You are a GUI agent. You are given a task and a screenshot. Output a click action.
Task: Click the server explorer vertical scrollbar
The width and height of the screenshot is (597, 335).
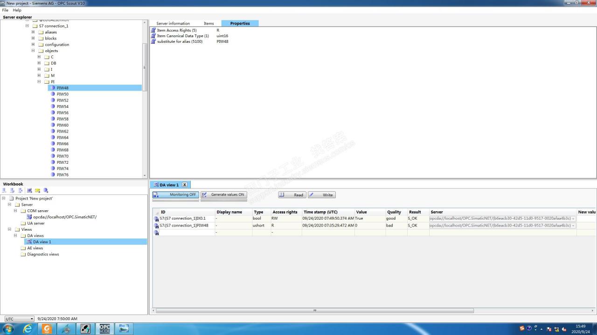click(x=145, y=67)
